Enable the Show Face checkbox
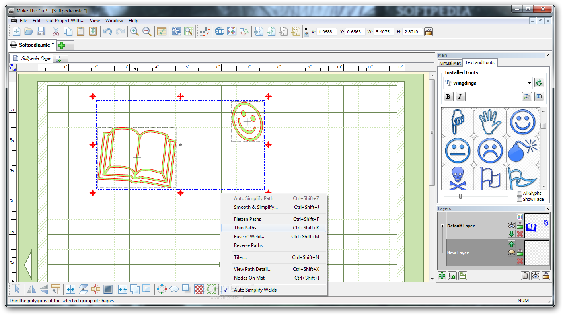The image size is (563, 315). (519, 199)
